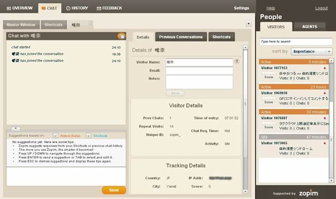Open the sort by Importance dropdown

tap(311, 51)
